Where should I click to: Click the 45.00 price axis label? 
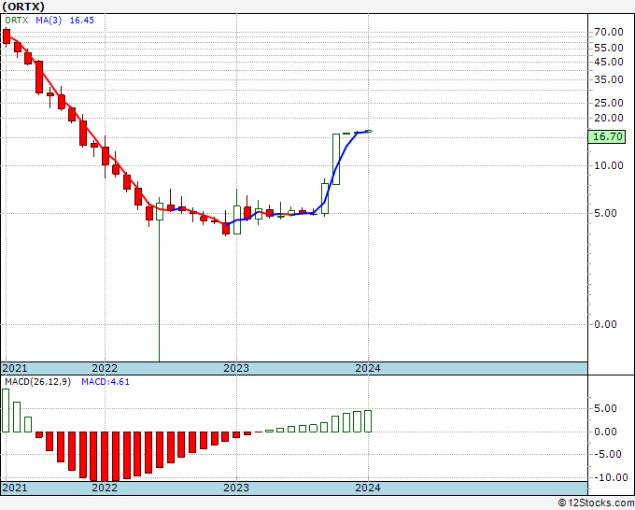point(609,62)
